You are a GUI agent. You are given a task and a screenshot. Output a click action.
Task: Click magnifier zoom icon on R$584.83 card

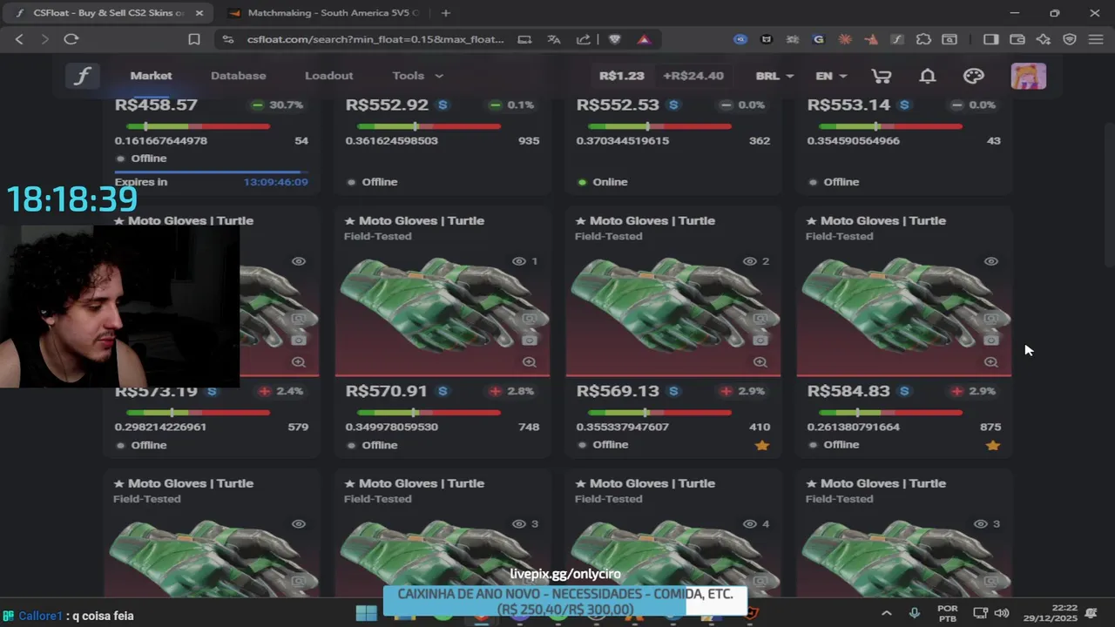991,362
